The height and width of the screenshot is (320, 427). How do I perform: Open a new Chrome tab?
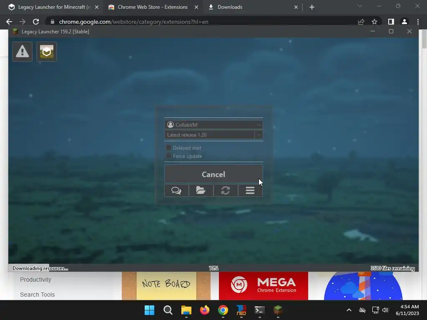click(312, 7)
